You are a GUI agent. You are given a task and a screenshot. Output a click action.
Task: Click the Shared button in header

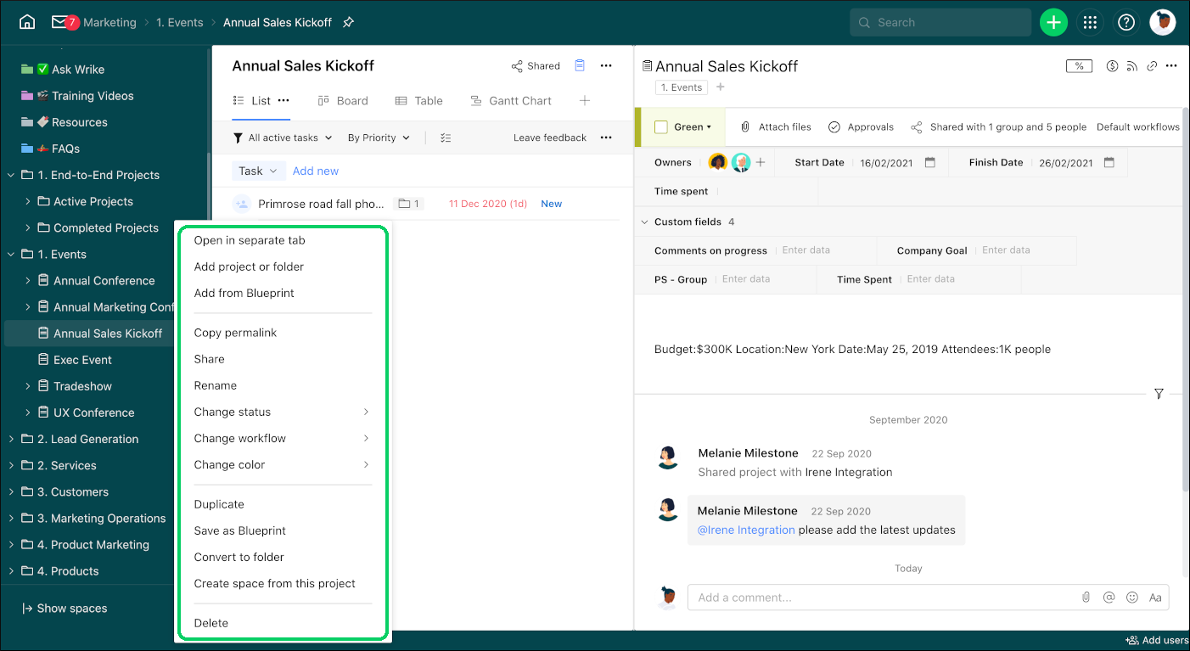[x=536, y=65]
